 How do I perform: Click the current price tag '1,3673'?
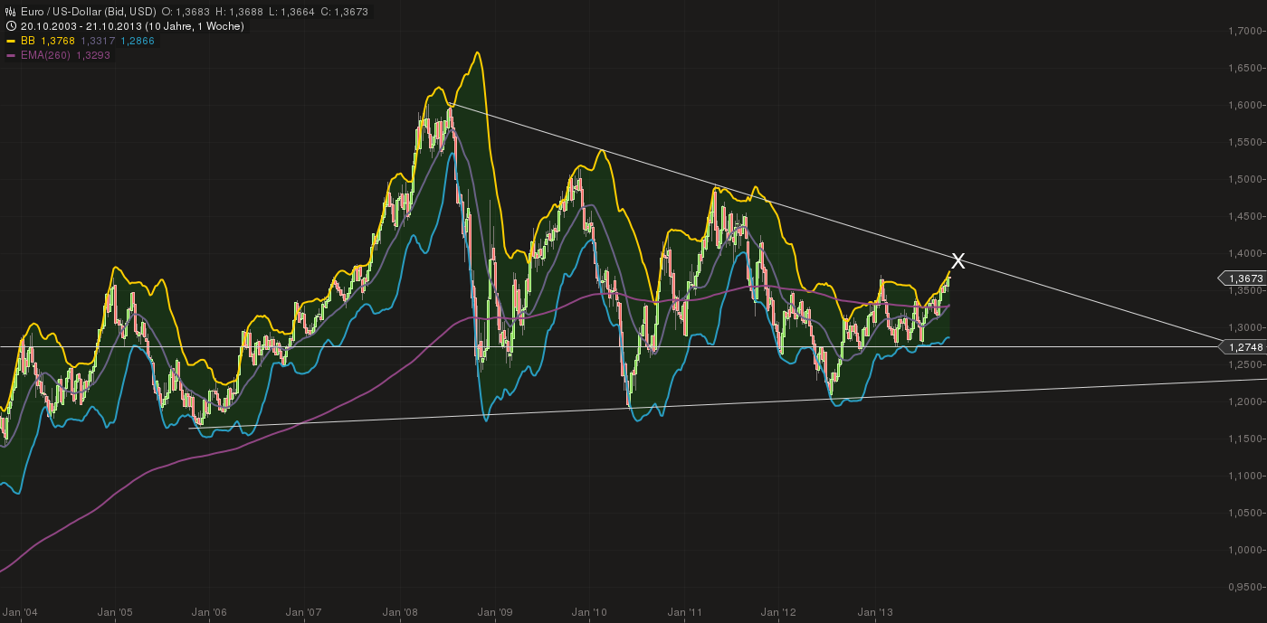(x=1243, y=278)
